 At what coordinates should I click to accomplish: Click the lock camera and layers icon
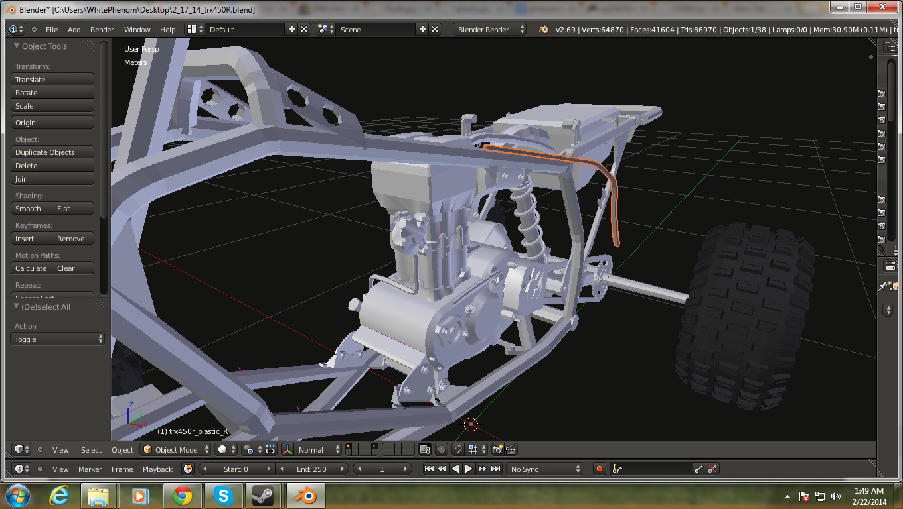tap(425, 449)
